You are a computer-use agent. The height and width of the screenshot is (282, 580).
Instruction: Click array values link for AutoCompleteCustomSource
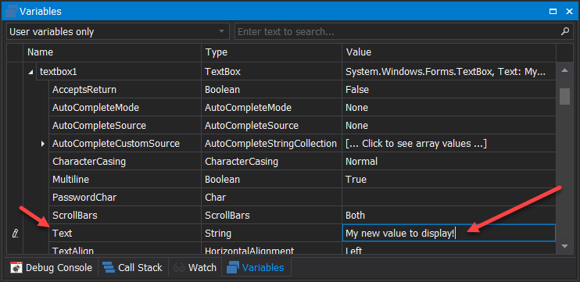(416, 144)
